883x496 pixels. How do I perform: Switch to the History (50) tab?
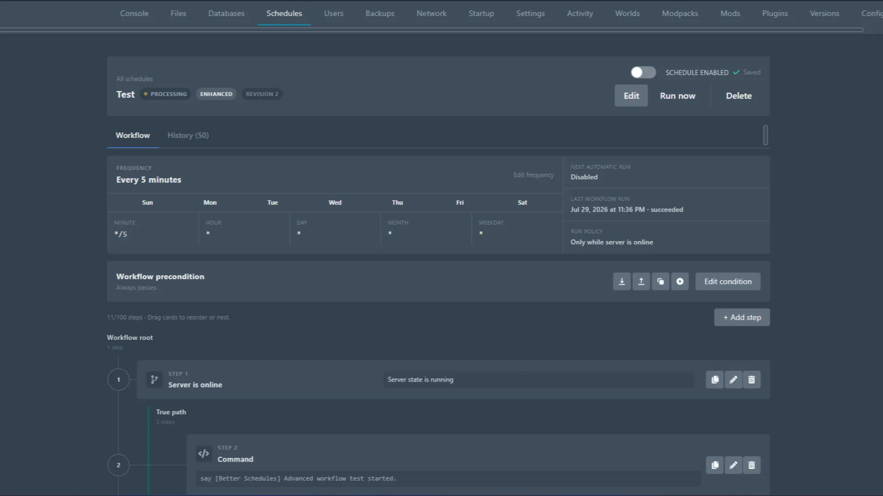[188, 135]
